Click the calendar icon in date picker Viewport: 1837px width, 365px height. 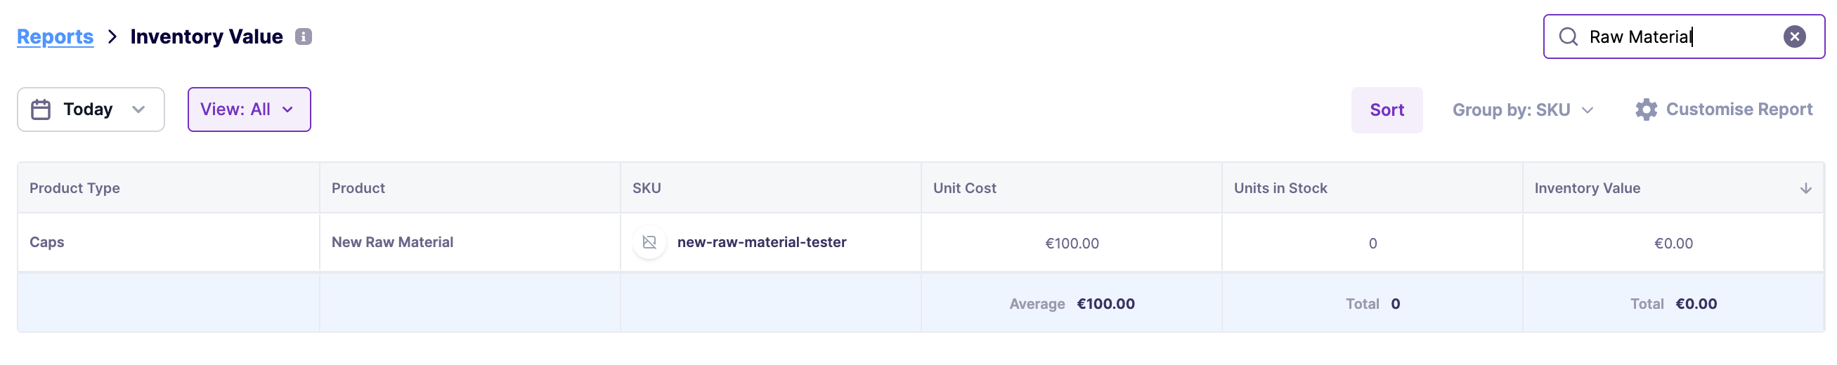coord(41,109)
